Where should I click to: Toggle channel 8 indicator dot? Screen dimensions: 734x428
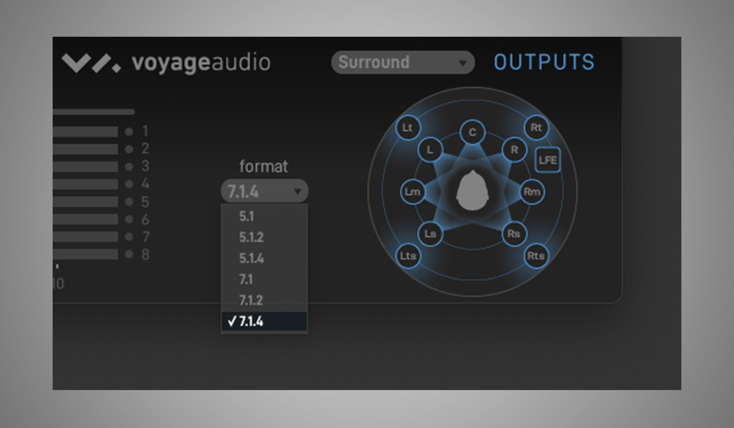tap(129, 254)
